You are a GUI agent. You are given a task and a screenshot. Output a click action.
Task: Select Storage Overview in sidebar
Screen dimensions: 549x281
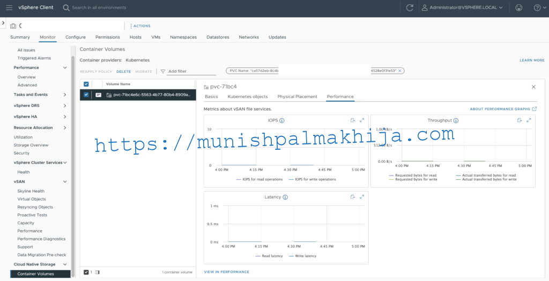[x=31, y=145]
